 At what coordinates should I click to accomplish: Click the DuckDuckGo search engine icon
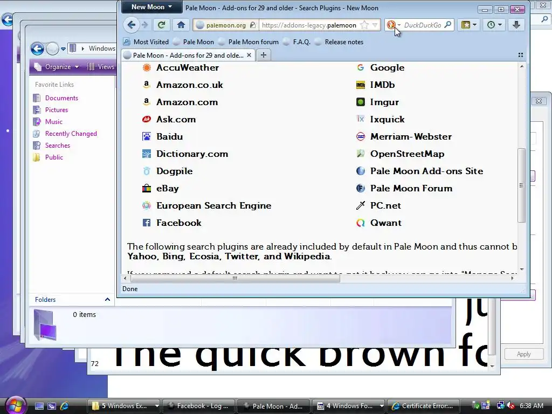coord(391,25)
